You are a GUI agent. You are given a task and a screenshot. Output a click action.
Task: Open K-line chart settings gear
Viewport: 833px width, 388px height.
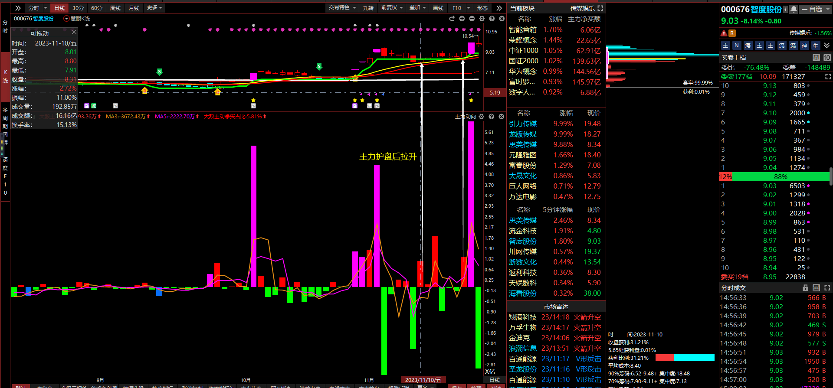click(482, 19)
